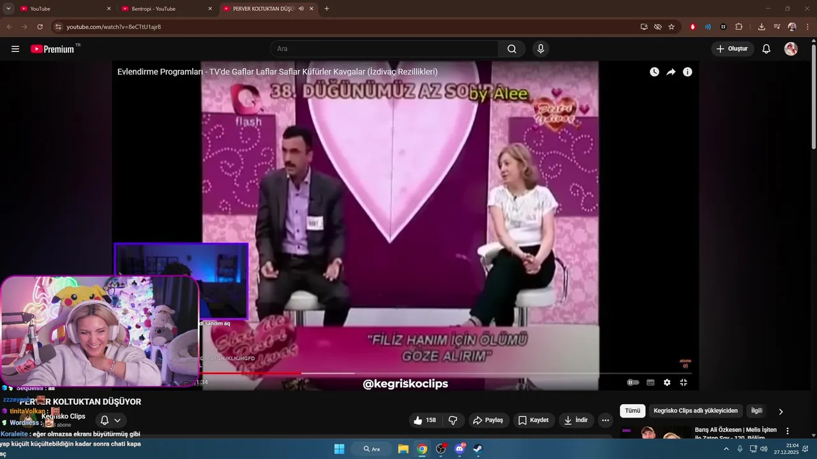Select the Tümü filter chip
Viewport: 817px width, 459px height.
tap(633, 411)
